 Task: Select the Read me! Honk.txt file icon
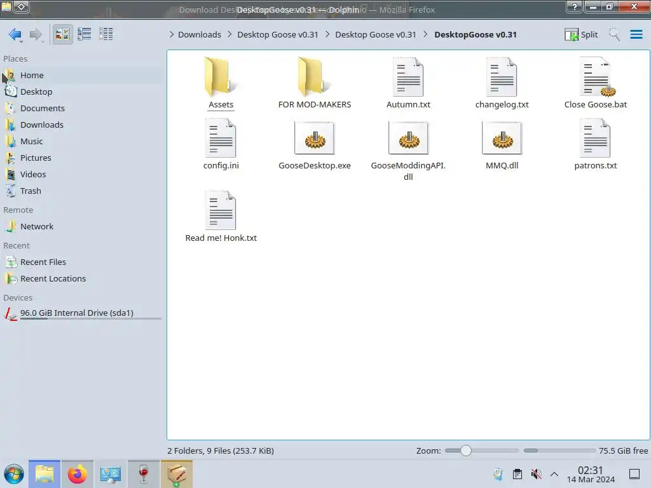point(221,210)
